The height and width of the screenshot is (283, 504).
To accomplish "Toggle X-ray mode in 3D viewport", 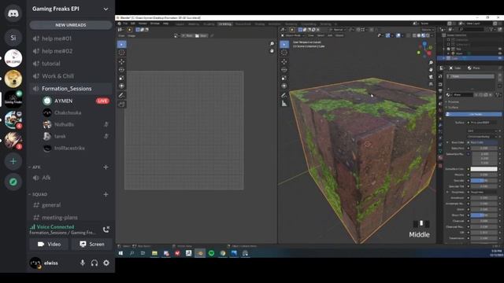I will [409, 35].
